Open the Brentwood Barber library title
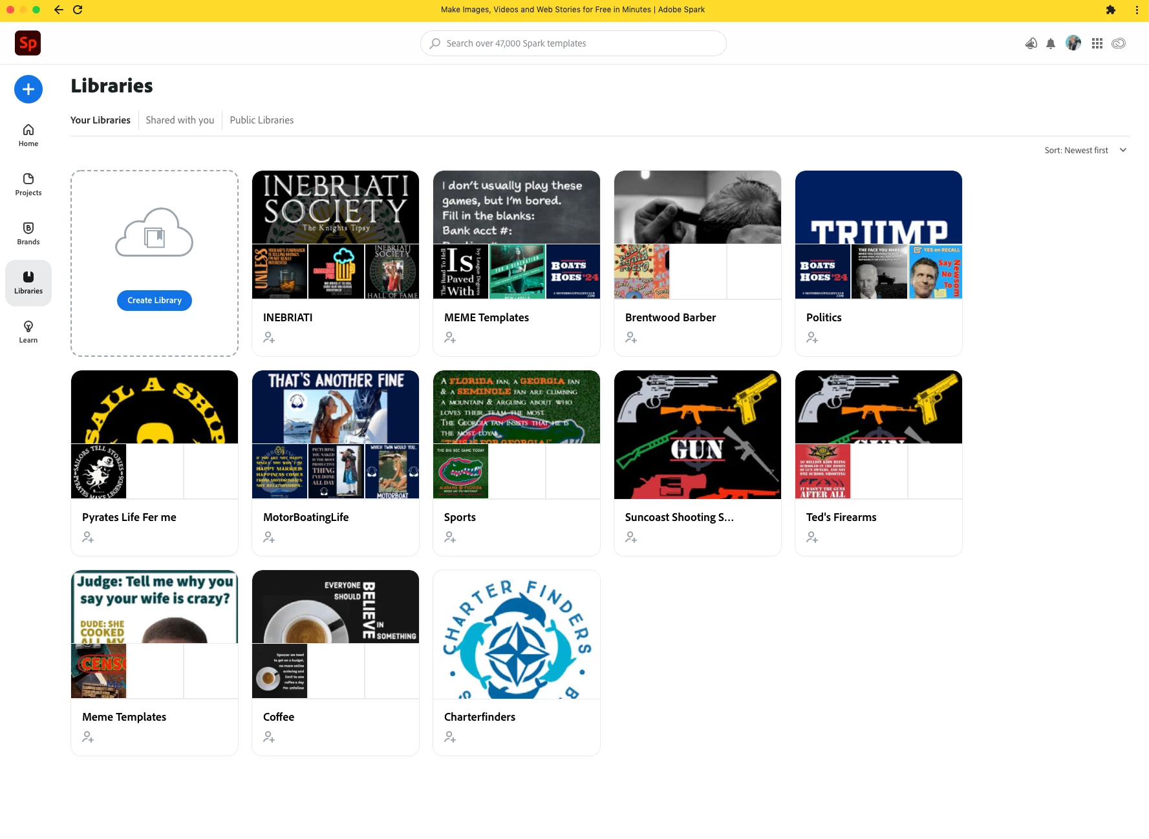The height and width of the screenshot is (839, 1149). (671, 317)
